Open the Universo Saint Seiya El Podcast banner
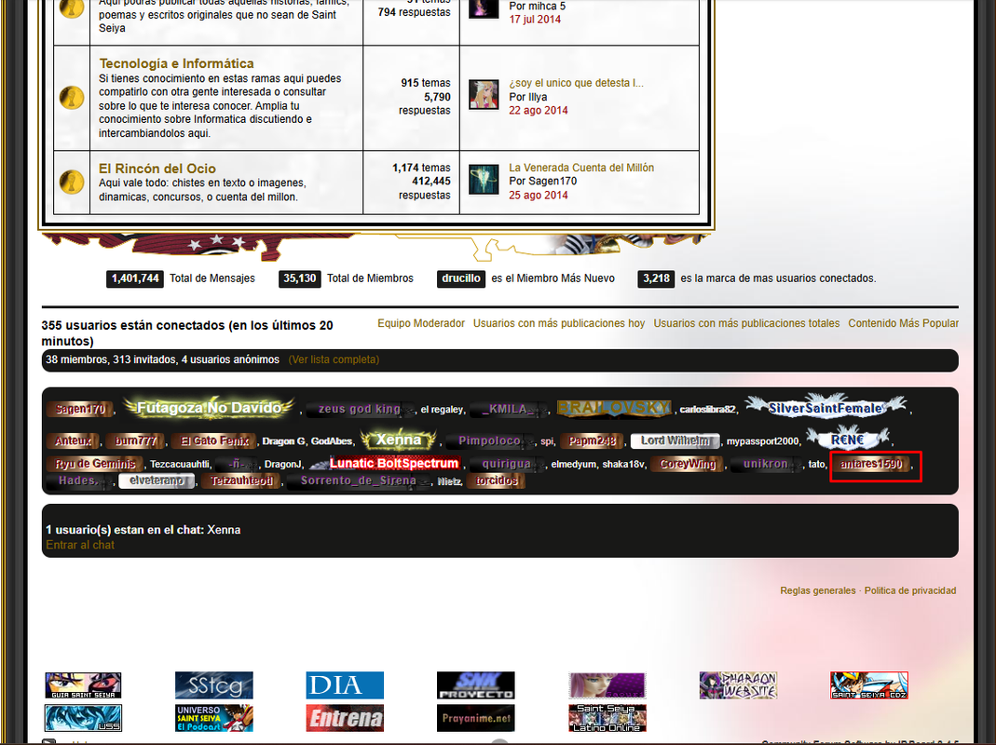 coord(214,718)
